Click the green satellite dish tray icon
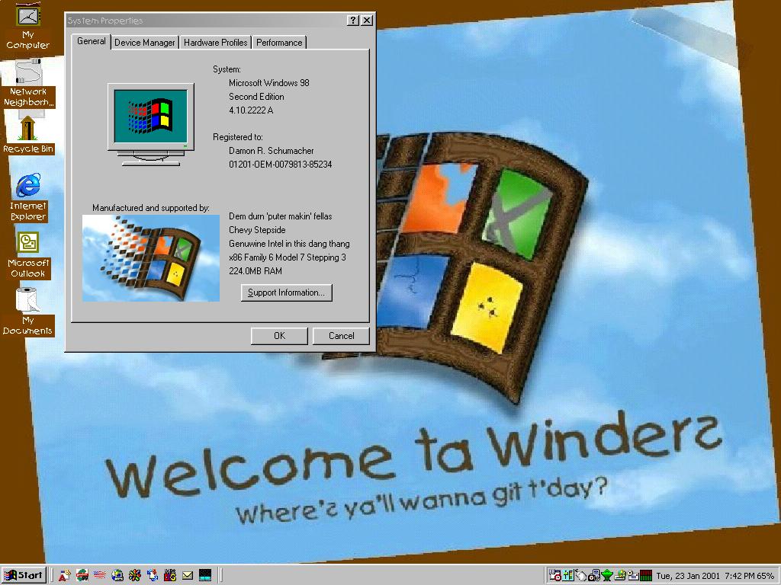The height and width of the screenshot is (585, 781). point(607,575)
